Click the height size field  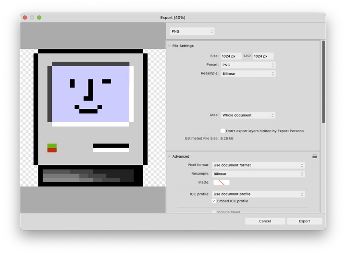pos(263,57)
